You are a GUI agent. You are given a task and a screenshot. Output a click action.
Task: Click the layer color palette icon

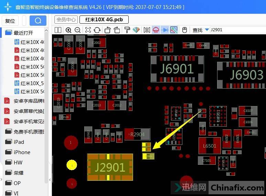(x=136, y=30)
